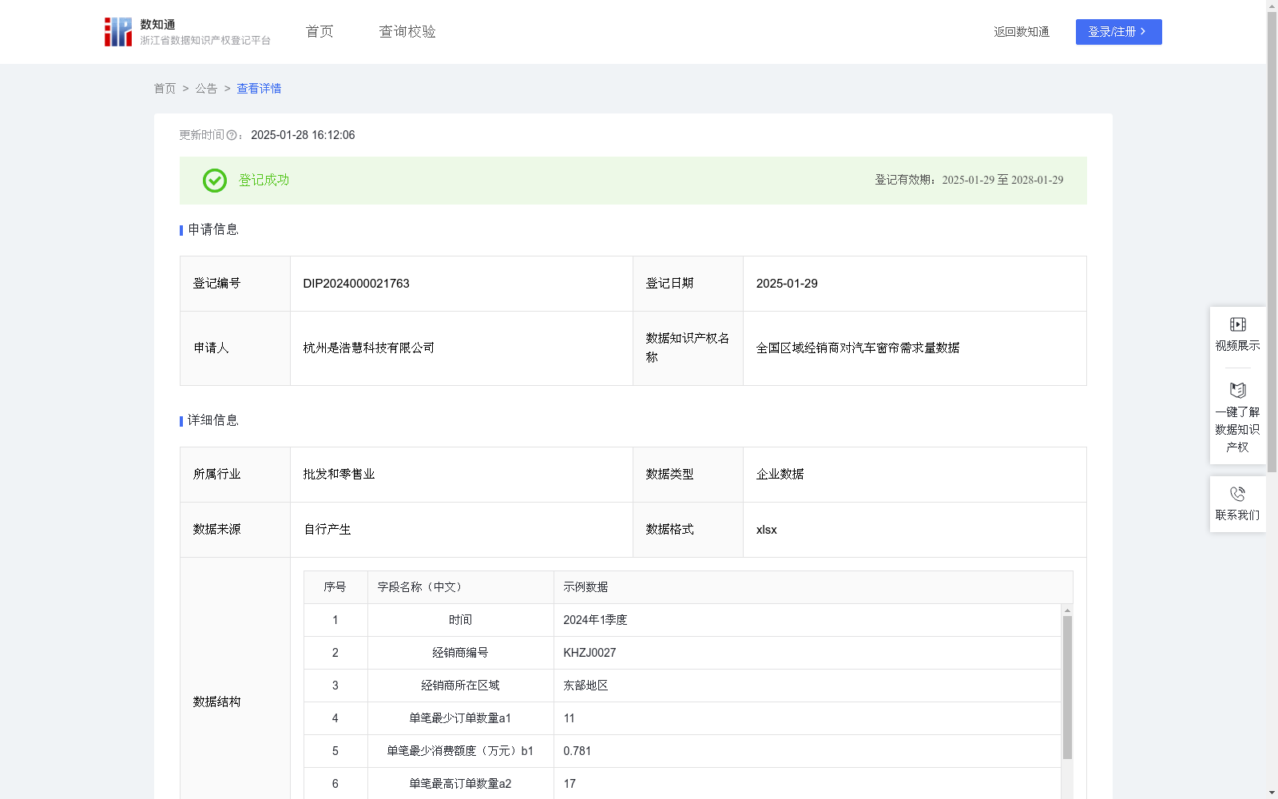Screen dimensions: 1278x799
Task: Click the 批发和零售业 industry value
Action: tap(339, 475)
